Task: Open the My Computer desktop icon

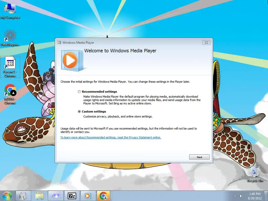Action: (10, 10)
